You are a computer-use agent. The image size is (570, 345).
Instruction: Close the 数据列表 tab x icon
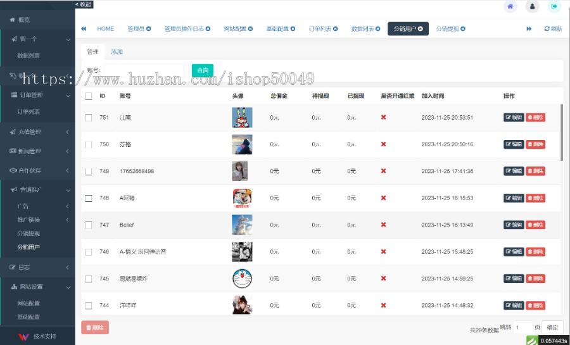(377, 28)
